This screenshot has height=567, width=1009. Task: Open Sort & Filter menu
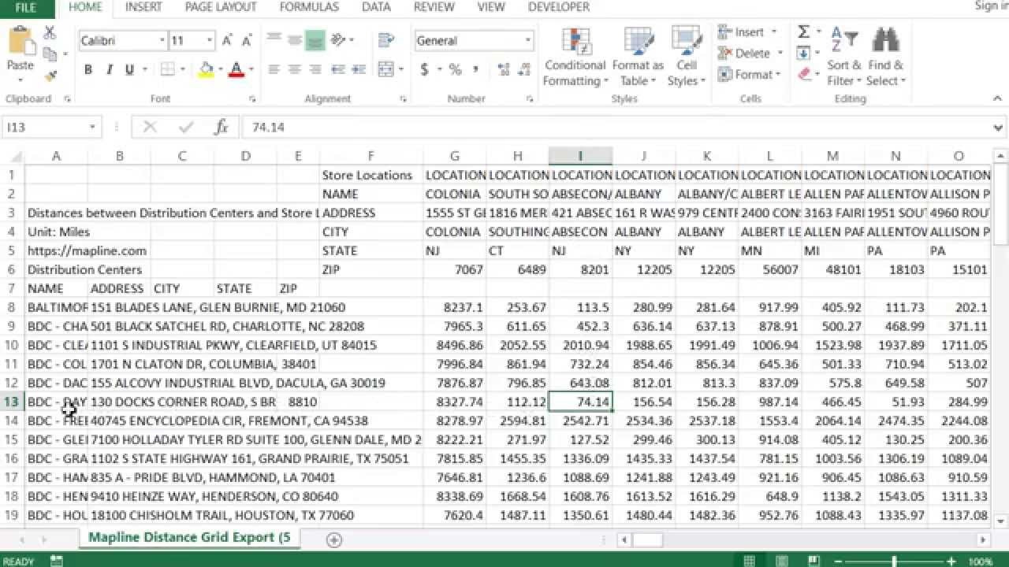click(844, 57)
